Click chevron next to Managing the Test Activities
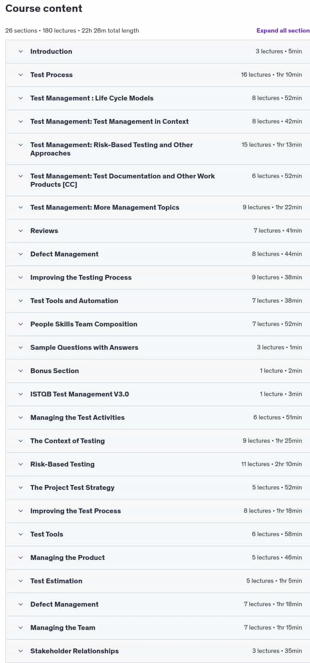This screenshot has height=663, width=310. (20, 418)
